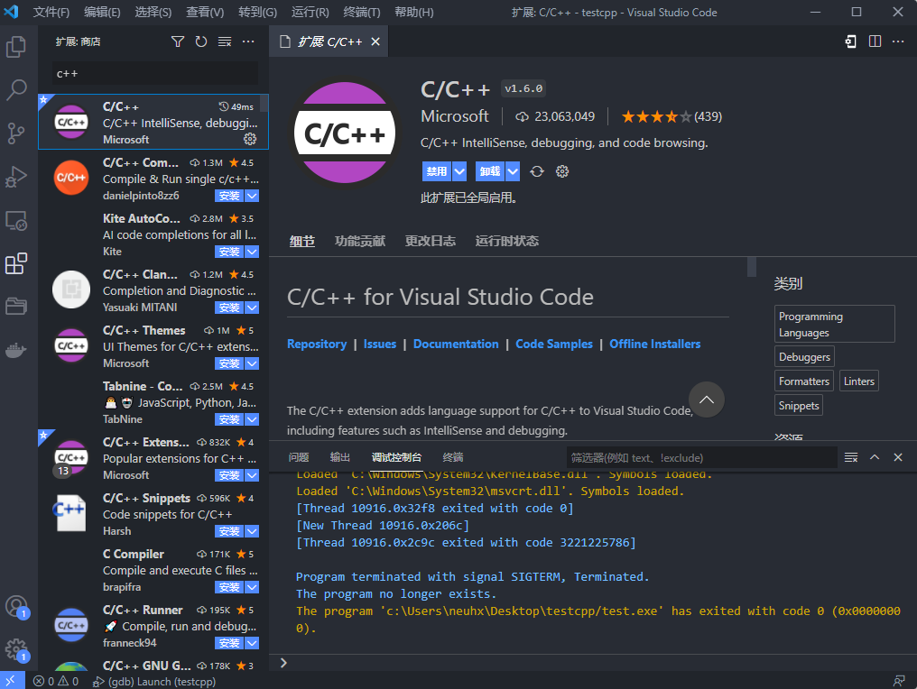Open the Accounts menu icon
Viewport: 917px width, 689px height.
tap(15, 607)
